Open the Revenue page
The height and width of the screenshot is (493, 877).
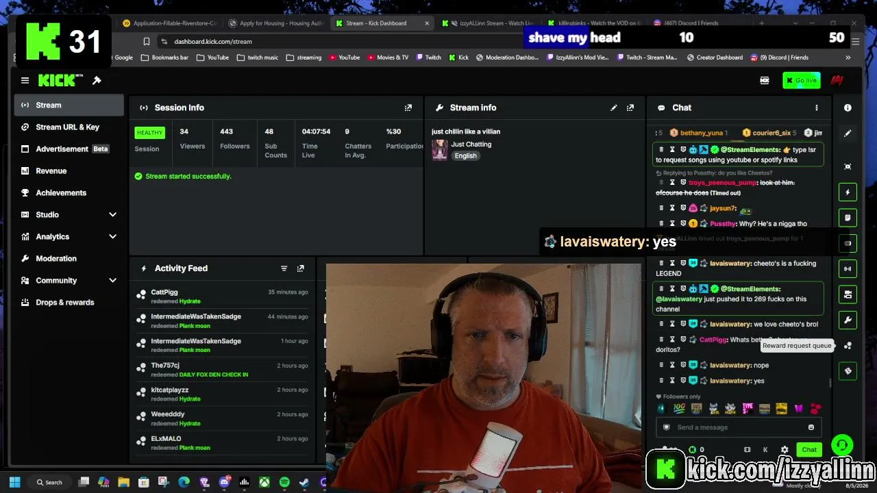click(x=69, y=170)
